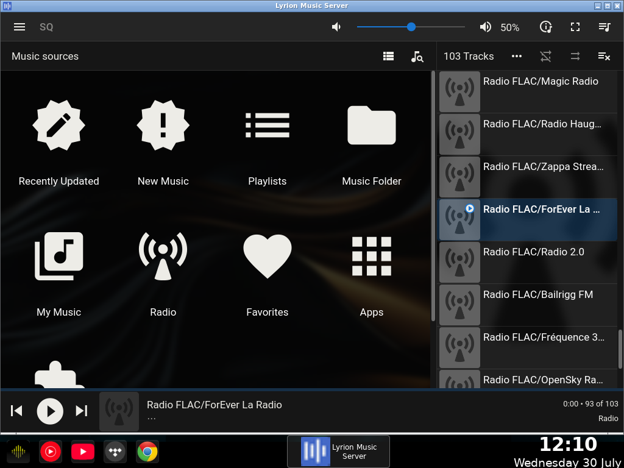The image size is (624, 468).
Task: Select Radio FLAC/Fréquence 3... track
Action: (527, 347)
